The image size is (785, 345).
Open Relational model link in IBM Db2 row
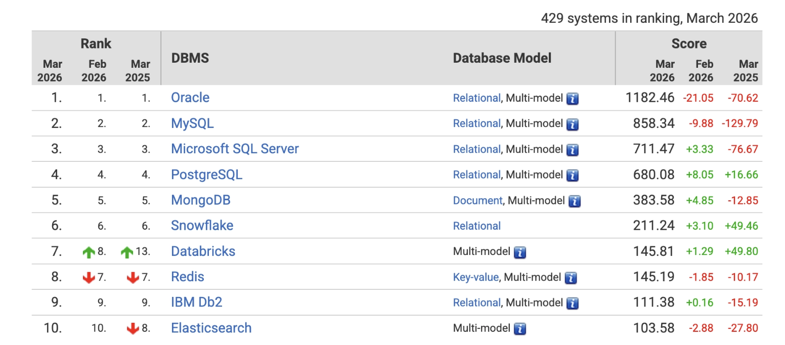476,303
